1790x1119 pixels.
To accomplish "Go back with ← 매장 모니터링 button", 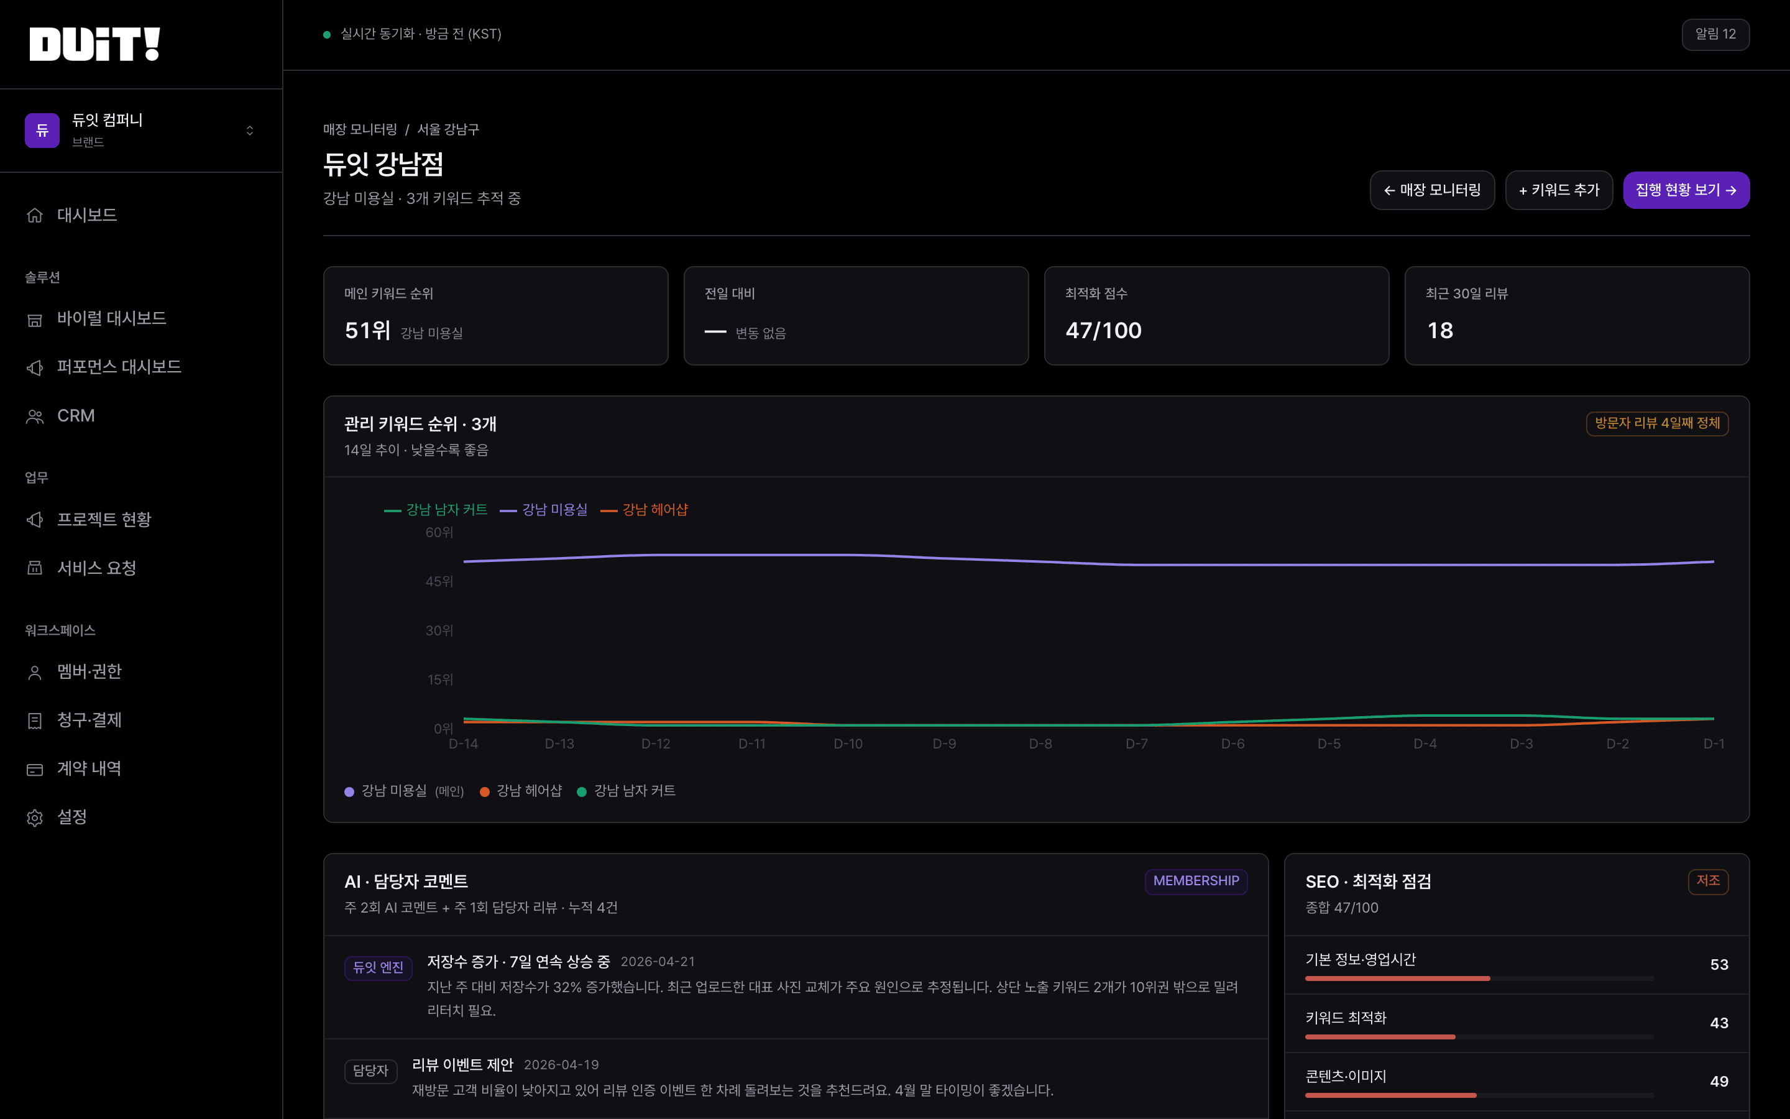I will 1432,190.
